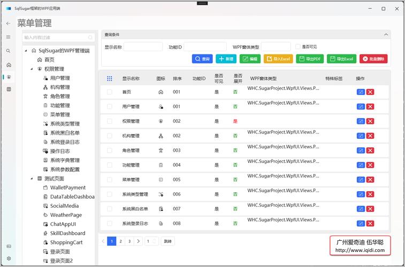Go to page 2 in pagination
The width and height of the screenshot is (405, 267).
pyautogui.click(x=121, y=241)
